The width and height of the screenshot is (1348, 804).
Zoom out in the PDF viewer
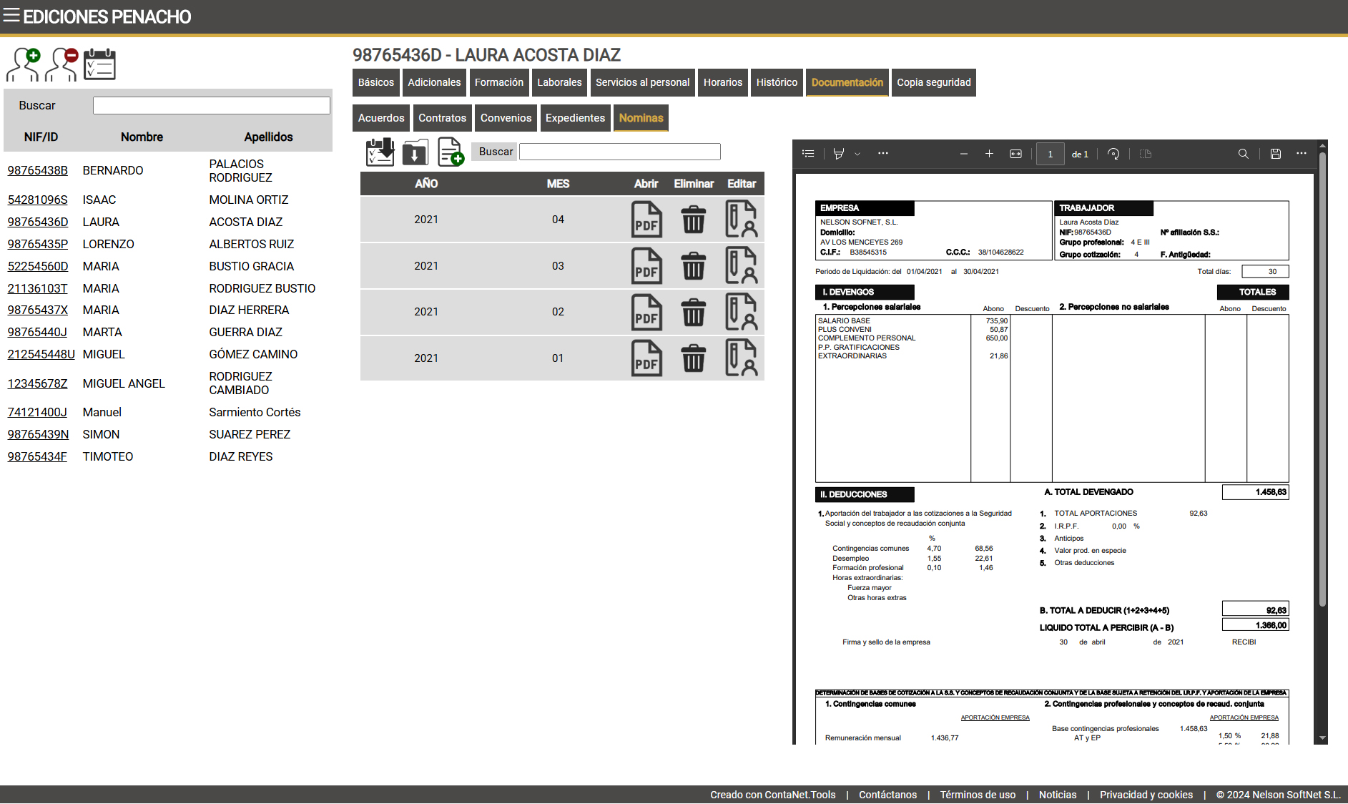pos(964,154)
